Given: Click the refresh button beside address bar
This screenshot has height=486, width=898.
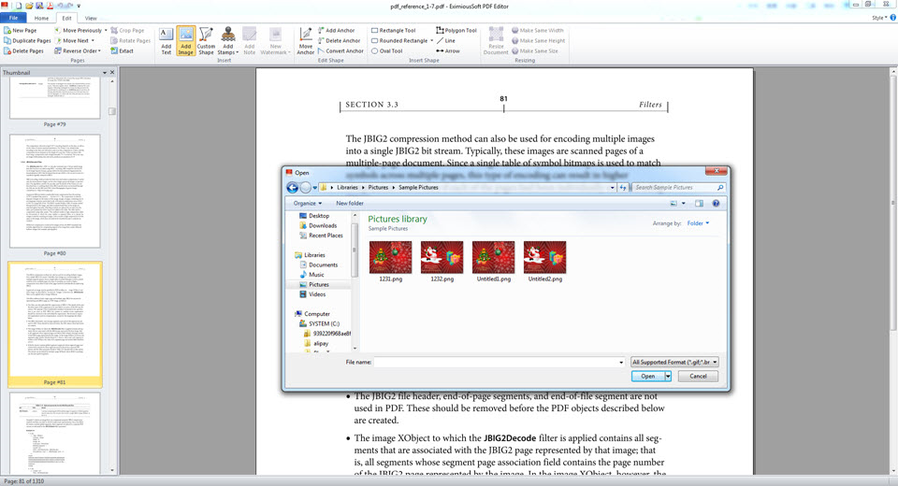Looking at the screenshot, I should click(623, 187).
